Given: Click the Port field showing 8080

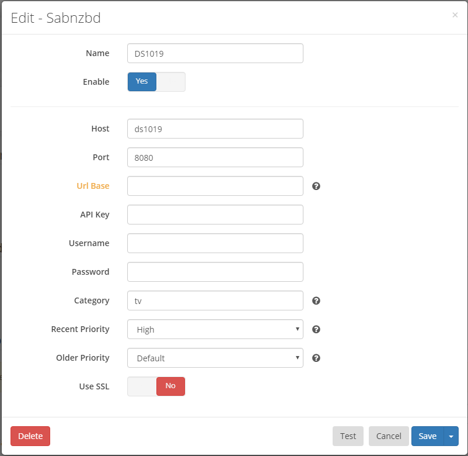Looking at the screenshot, I should (x=215, y=157).
